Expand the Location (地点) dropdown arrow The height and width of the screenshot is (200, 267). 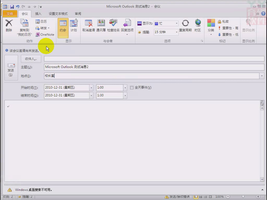tap(262, 76)
